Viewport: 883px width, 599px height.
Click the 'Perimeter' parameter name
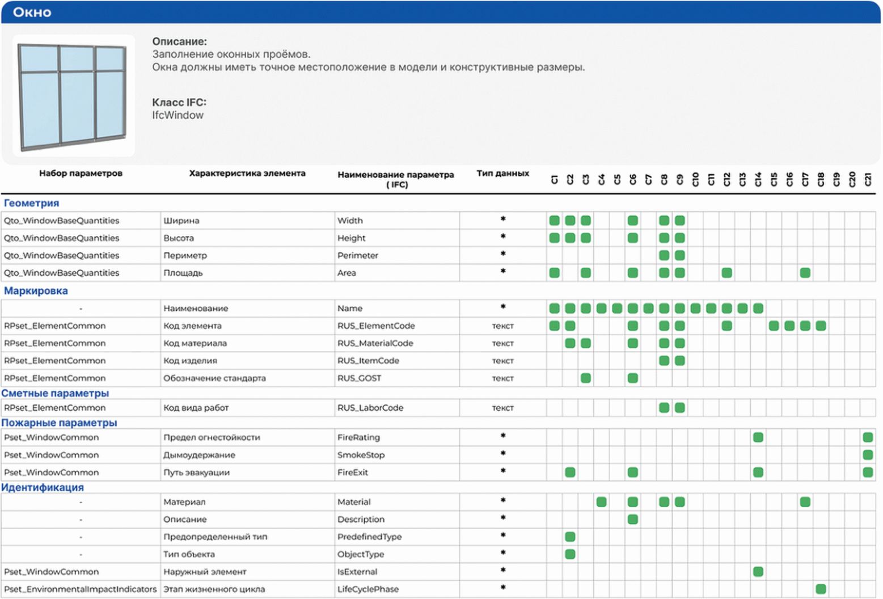[x=358, y=255]
